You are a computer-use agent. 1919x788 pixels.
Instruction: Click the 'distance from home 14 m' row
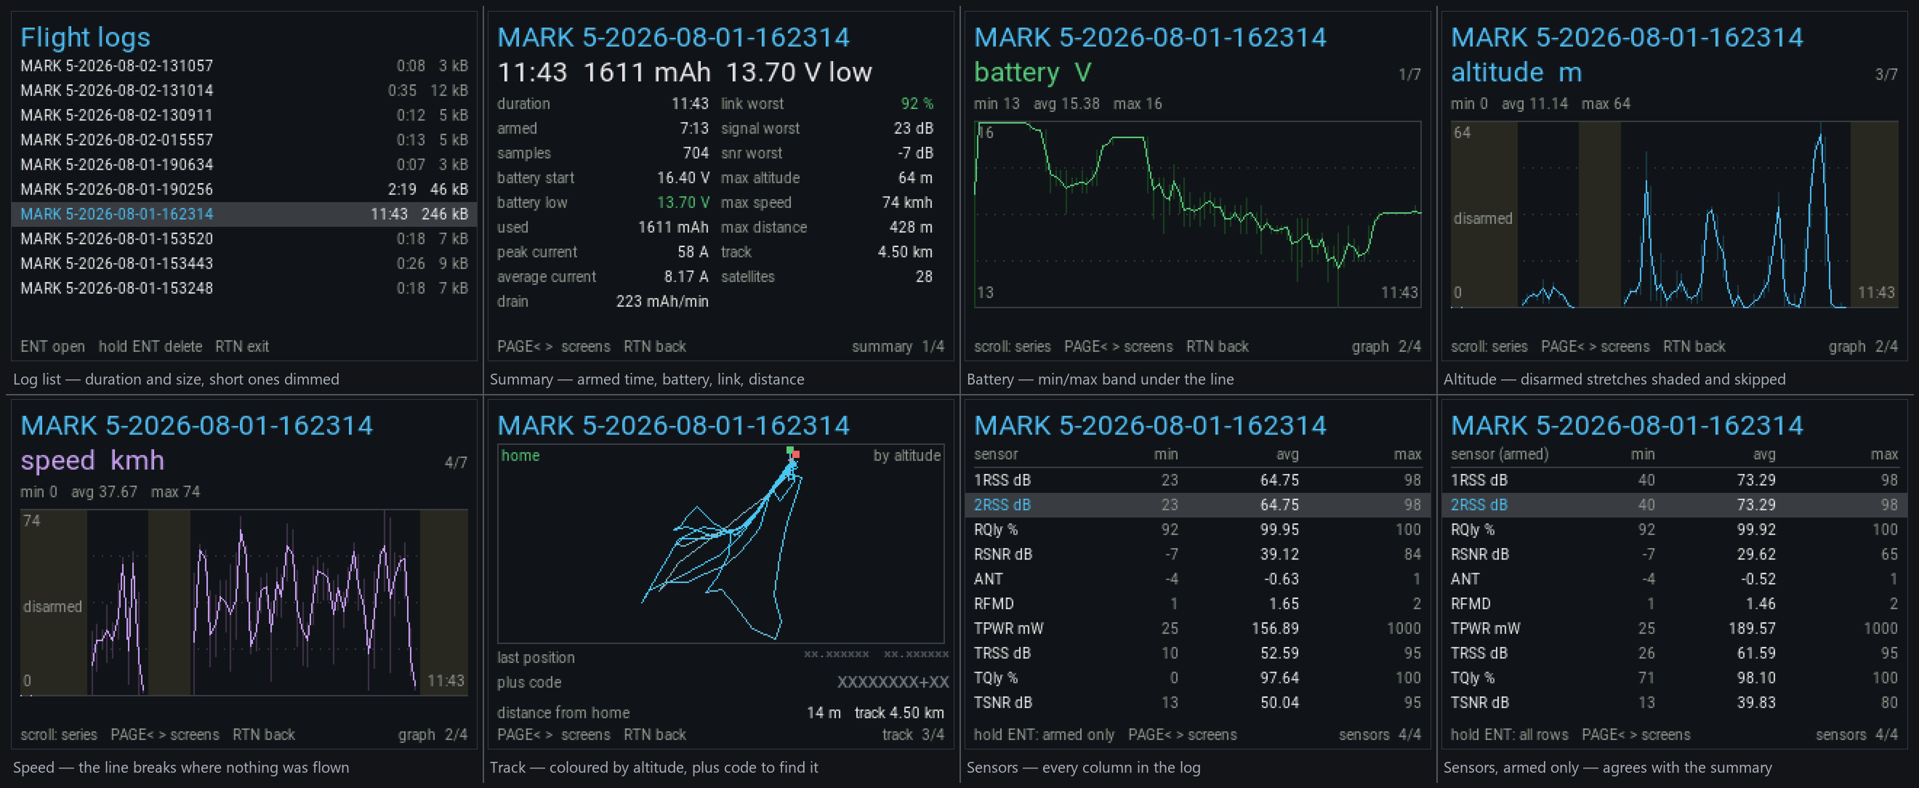point(720,713)
